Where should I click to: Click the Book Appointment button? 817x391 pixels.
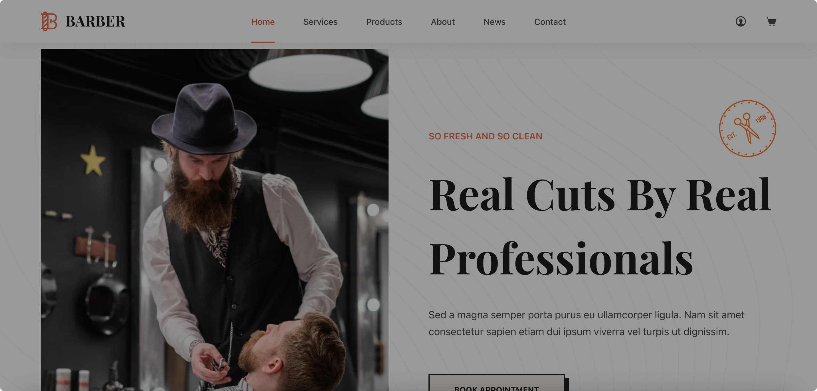[x=496, y=383]
